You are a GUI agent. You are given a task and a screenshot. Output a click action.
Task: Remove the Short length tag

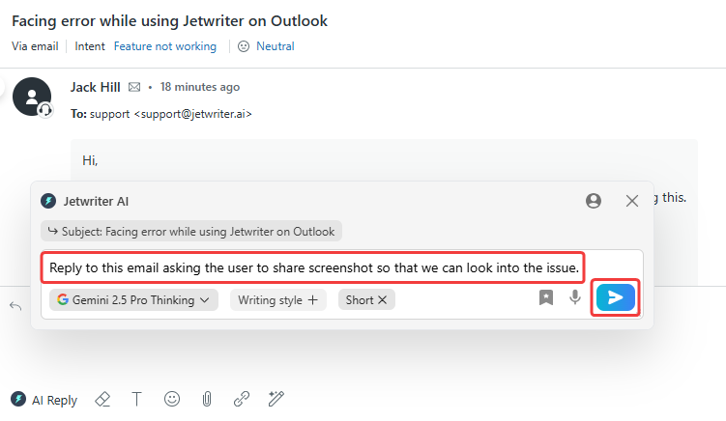[x=382, y=300]
